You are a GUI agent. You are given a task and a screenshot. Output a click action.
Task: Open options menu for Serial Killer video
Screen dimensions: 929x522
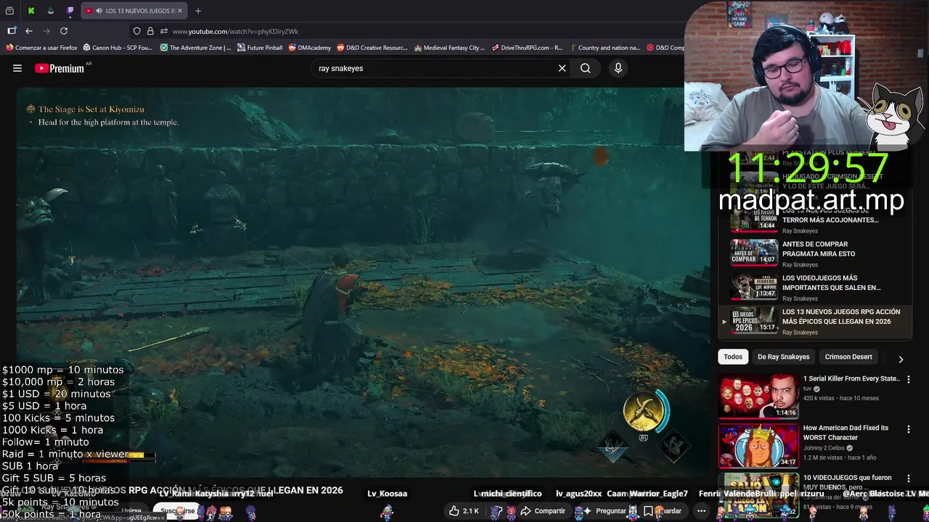point(909,379)
